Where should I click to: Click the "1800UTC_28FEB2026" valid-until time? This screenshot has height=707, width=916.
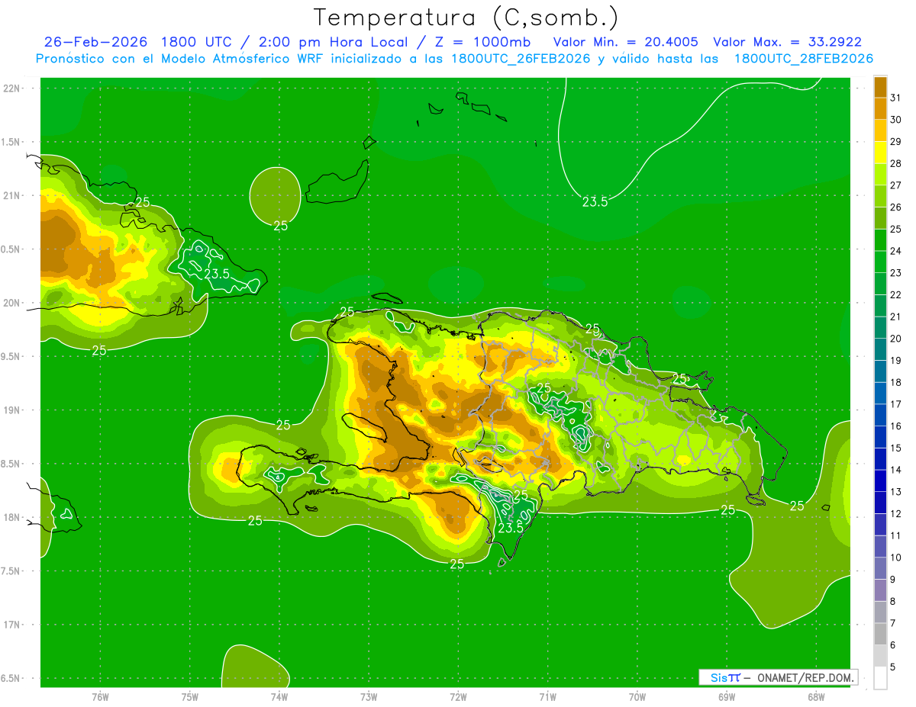(804, 59)
